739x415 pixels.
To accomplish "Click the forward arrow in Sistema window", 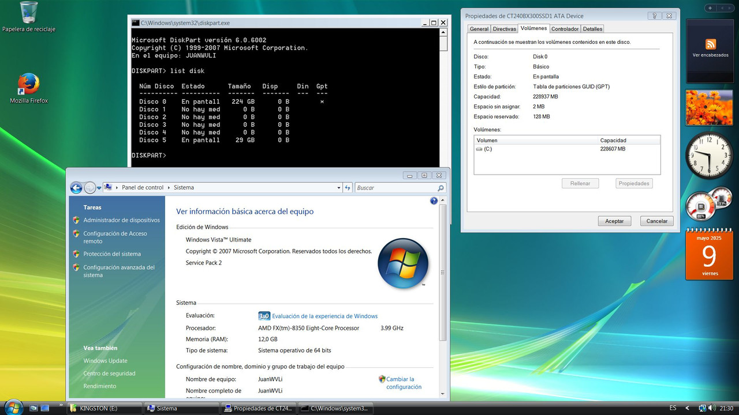I will (90, 188).
